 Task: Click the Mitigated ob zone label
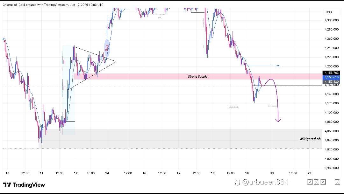click(x=310, y=139)
